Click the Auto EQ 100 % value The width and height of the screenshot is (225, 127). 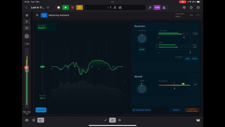click(43, 98)
